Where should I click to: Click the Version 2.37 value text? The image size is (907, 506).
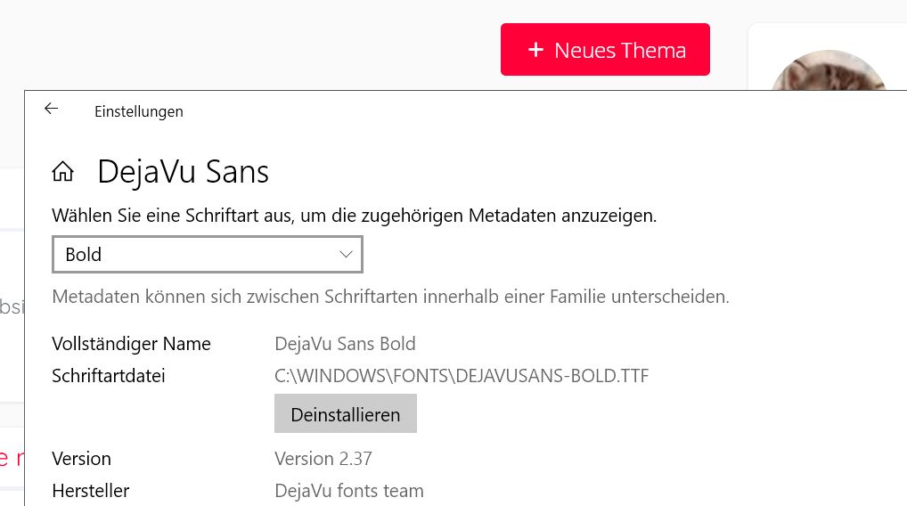pos(323,459)
